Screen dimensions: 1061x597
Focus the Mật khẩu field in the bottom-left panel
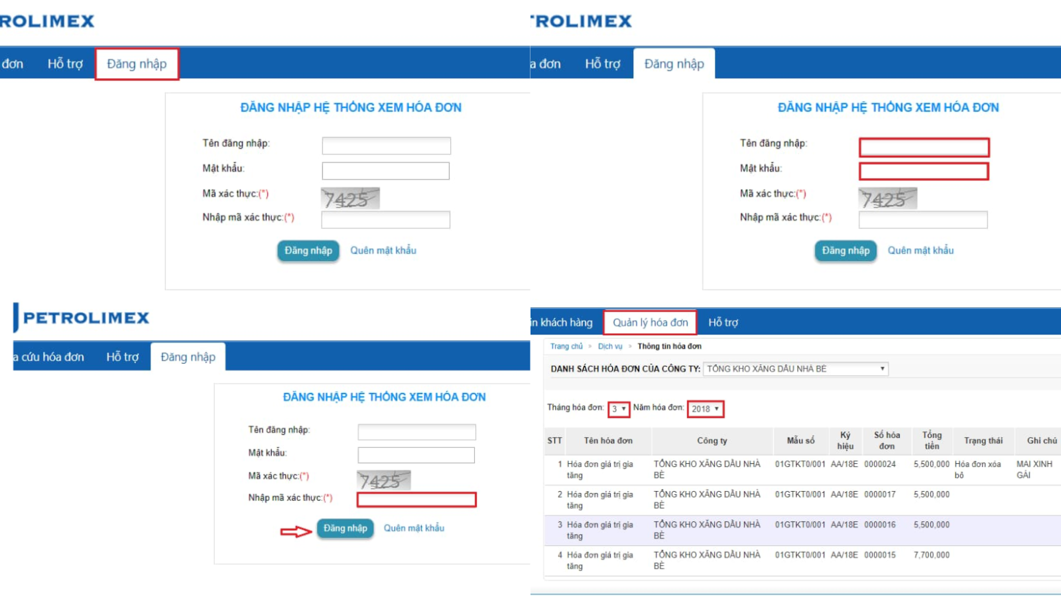[x=416, y=455]
